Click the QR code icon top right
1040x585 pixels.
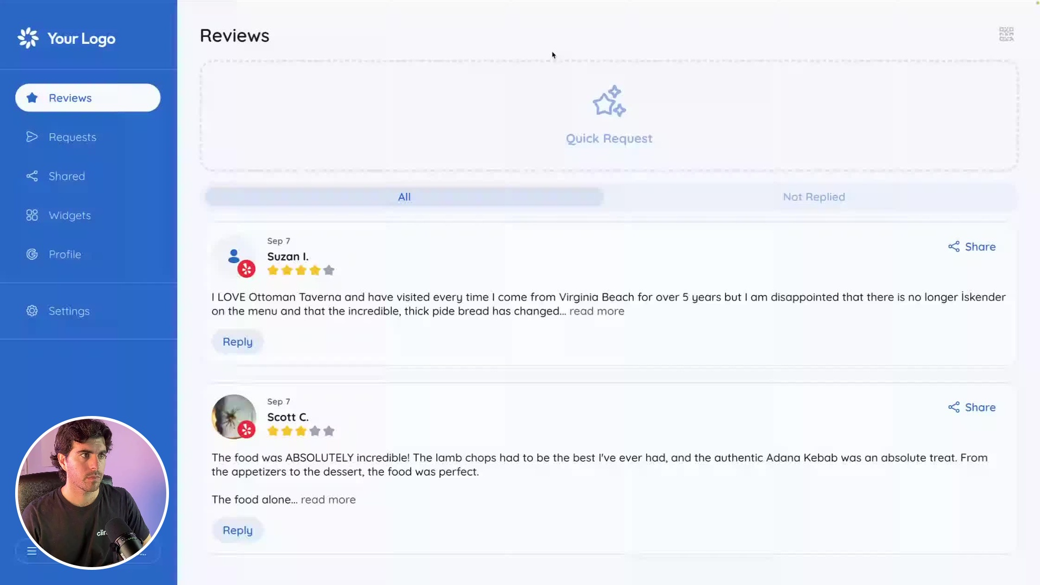1006,35
